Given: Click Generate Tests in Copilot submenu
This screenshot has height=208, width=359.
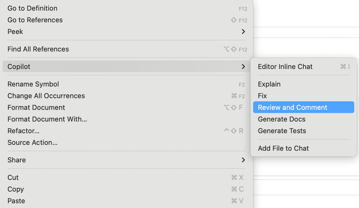Looking at the screenshot, I should (282, 131).
